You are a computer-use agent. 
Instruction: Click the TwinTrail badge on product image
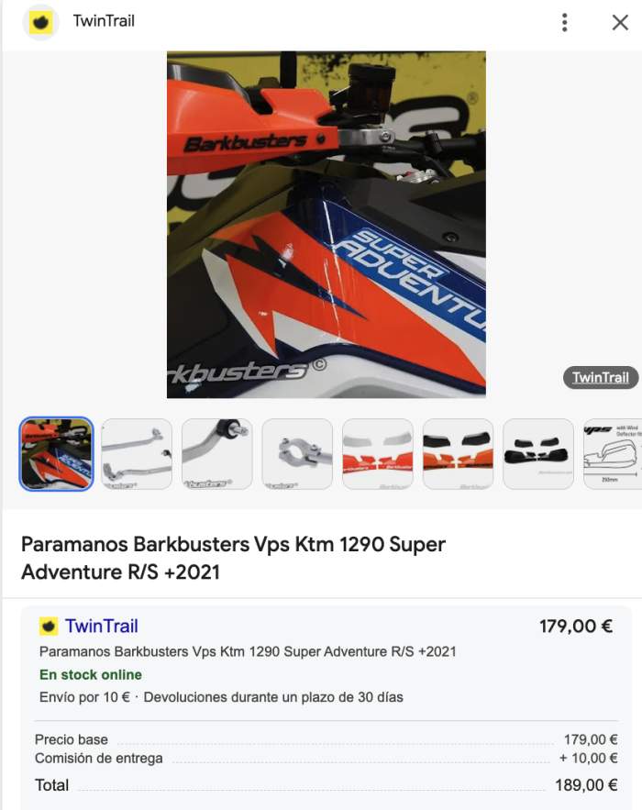point(600,377)
